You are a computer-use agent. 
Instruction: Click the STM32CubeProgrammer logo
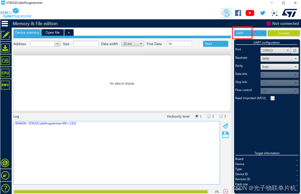[16, 13]
